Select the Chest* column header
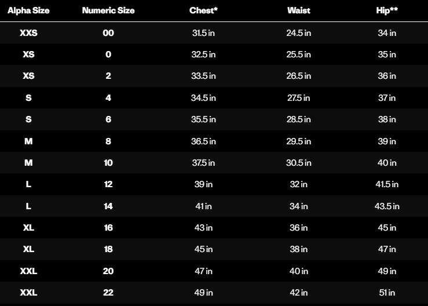 pos(203,10)
